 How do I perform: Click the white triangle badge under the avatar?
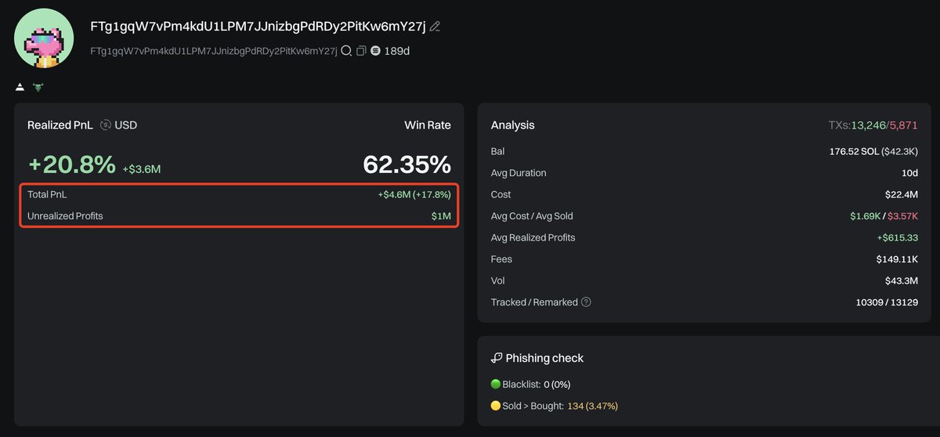tap(20, 87)
